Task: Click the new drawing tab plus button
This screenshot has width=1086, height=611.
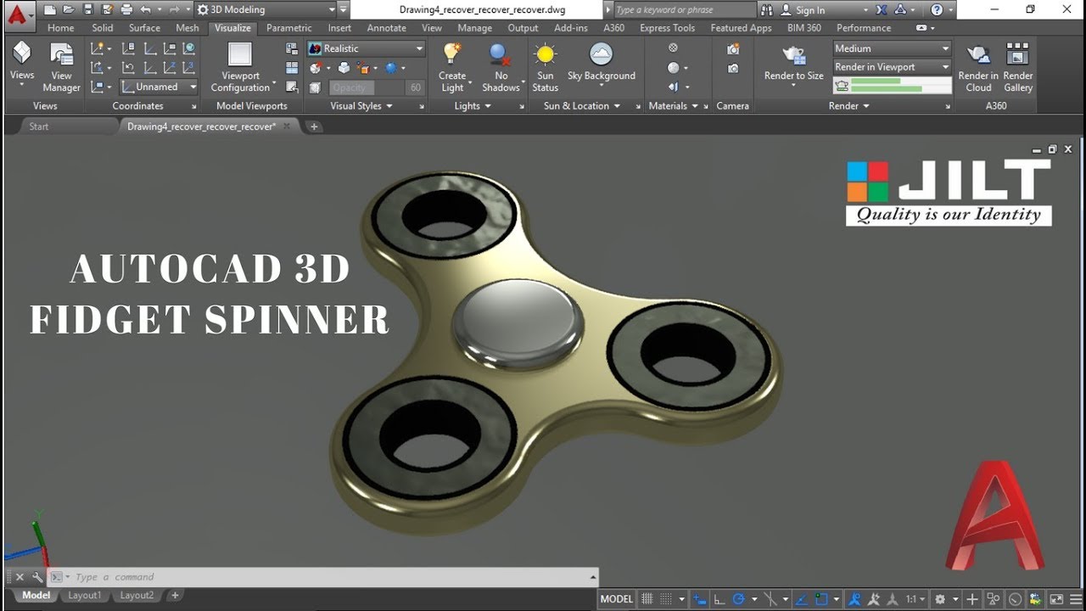Action: (314, 126)
